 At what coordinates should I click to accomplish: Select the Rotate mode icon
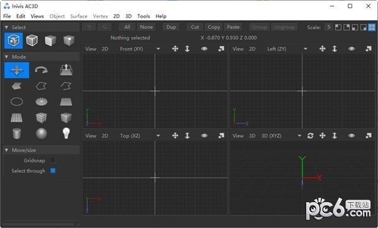42,70
